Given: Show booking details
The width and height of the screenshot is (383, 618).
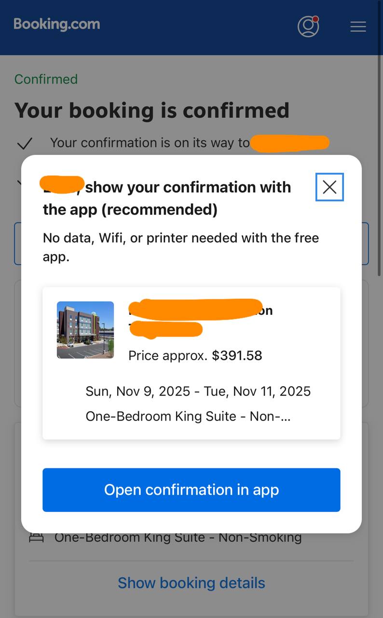Looking at the screenshot, I should tap(191, 583).
